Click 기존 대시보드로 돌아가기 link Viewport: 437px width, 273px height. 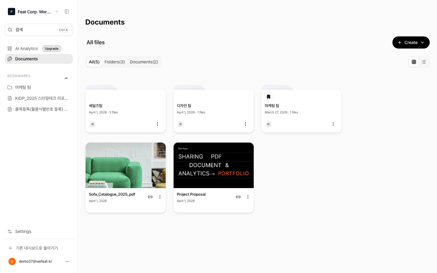(x=37, y=248)
